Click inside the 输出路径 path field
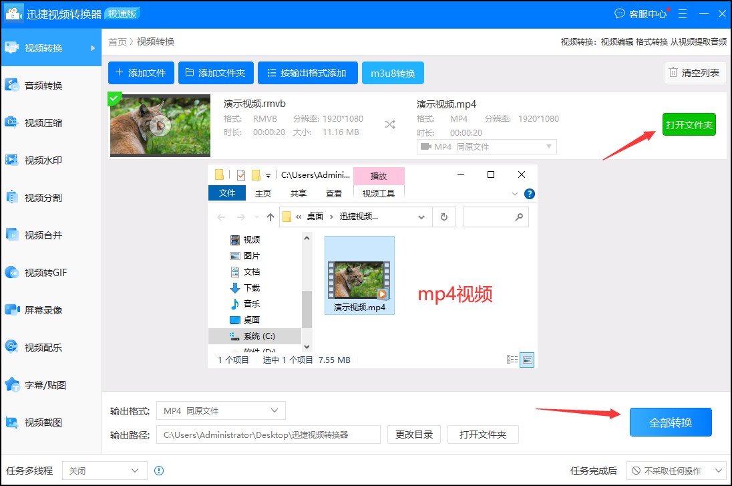The width and height of the screenshot is (732, 486). point(267,435)
